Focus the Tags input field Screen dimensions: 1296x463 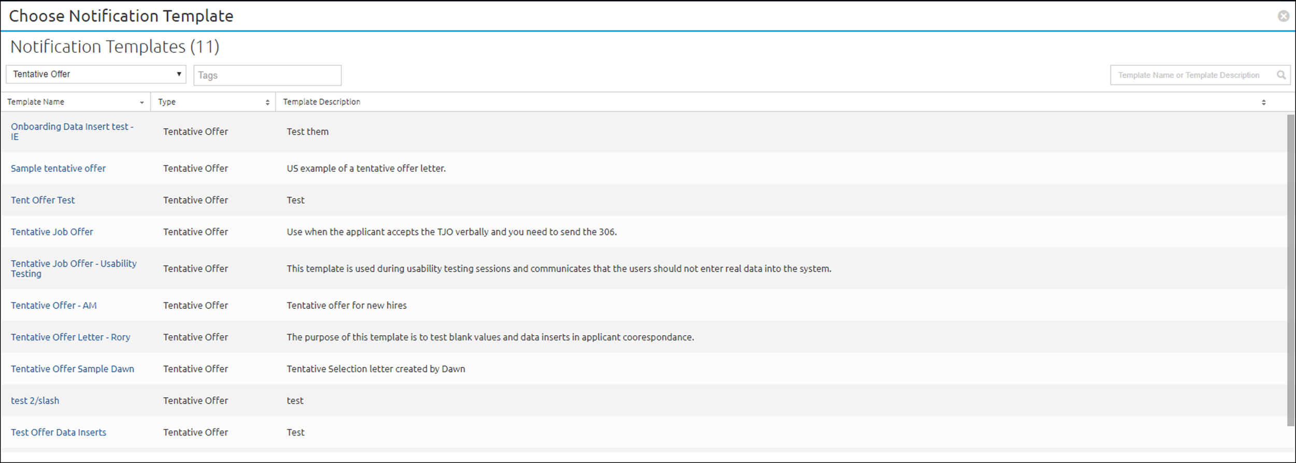[x=267, y=75]
